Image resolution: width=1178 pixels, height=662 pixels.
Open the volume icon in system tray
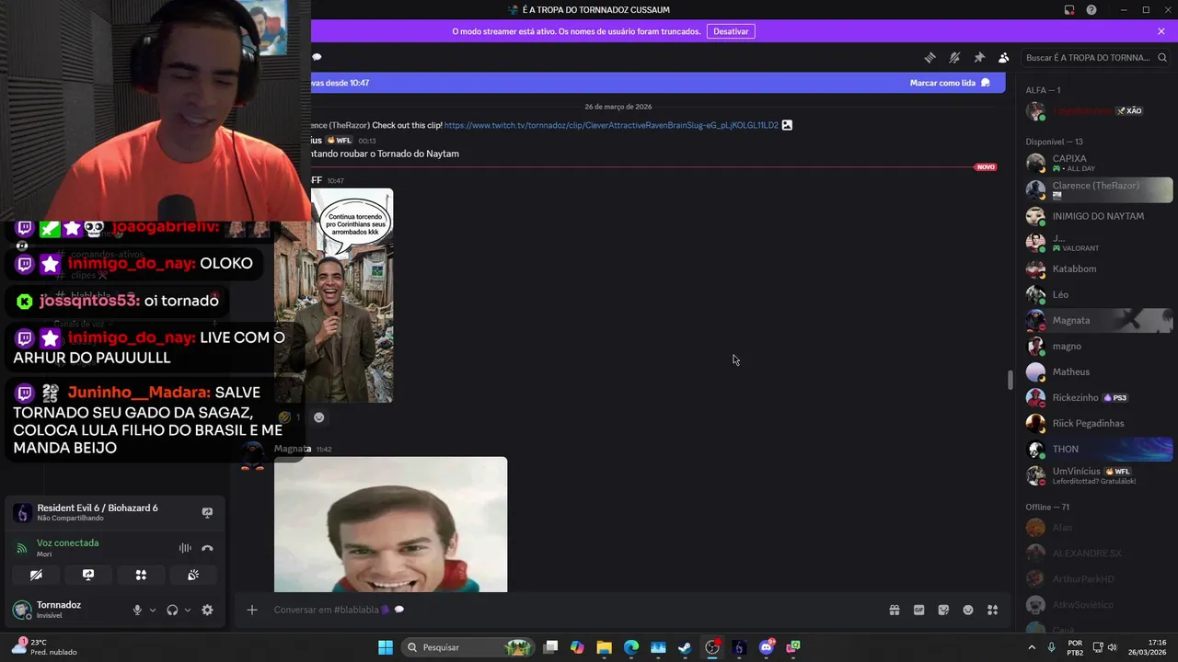1112,647
